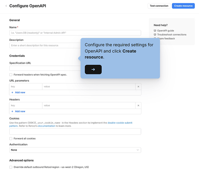The width and height of the screenshot is (199, 179).
Task: Click the arrow button in the tooltip
Action: (93, 69)
